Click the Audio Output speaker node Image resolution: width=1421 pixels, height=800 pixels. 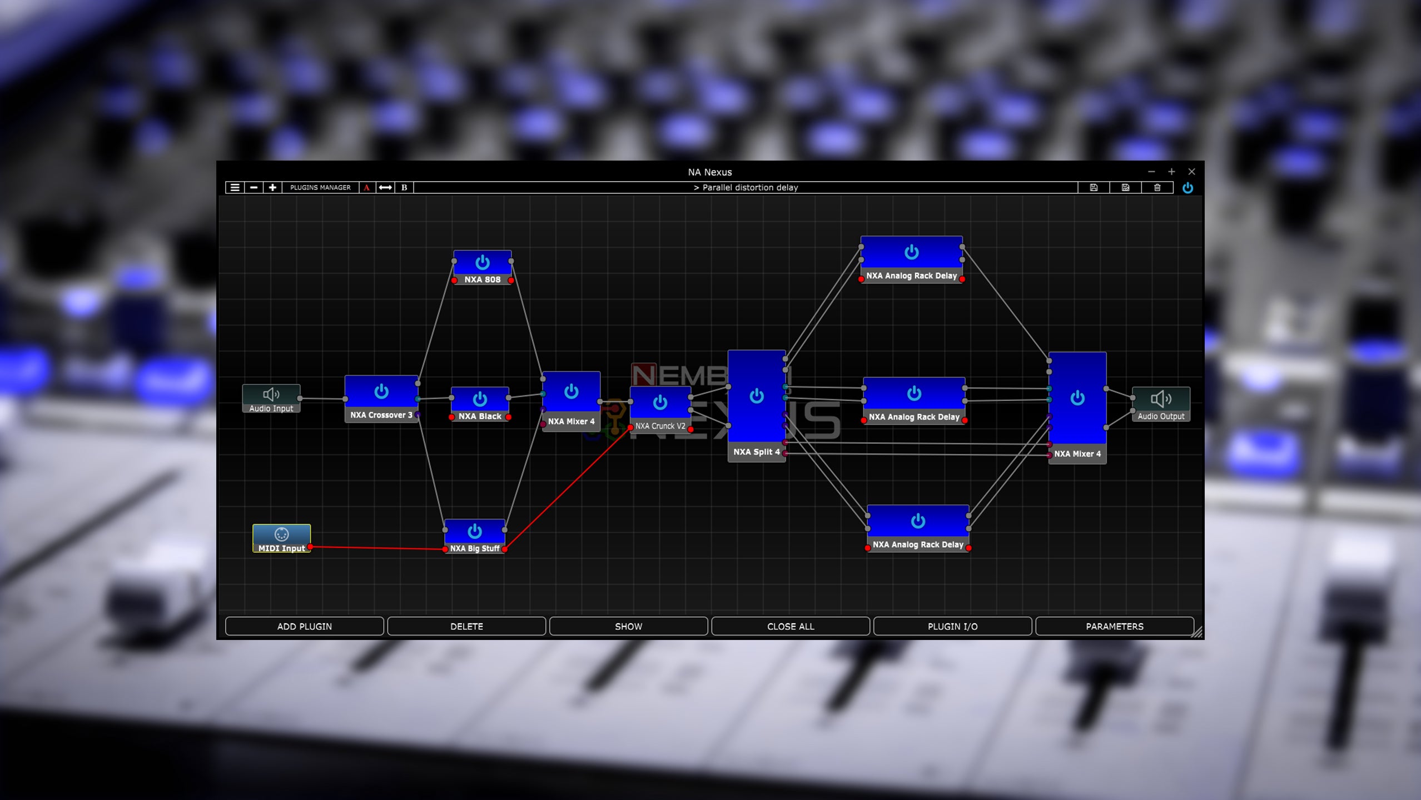click(1161, 399)
